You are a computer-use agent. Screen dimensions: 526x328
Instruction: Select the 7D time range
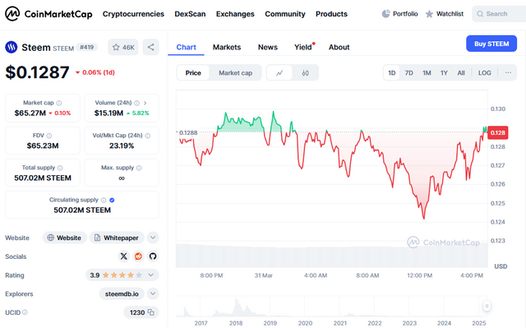pos(409,73)
